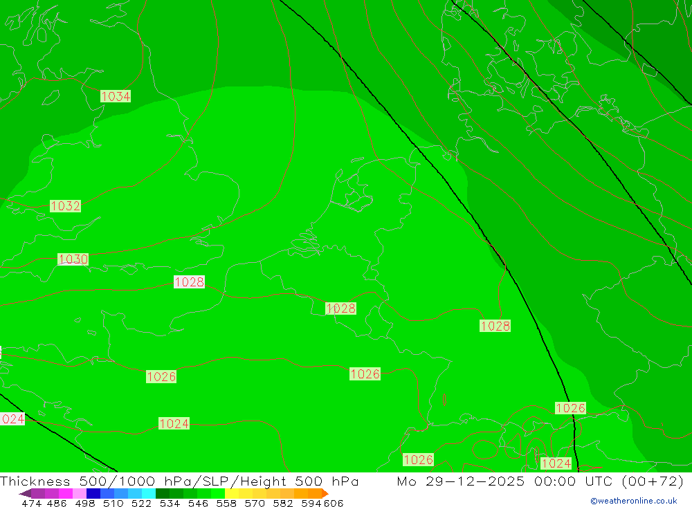Click the pale pink legend swatch
Image resolution: width=692 pixels, height=507 pixels.
click(80, 493)
